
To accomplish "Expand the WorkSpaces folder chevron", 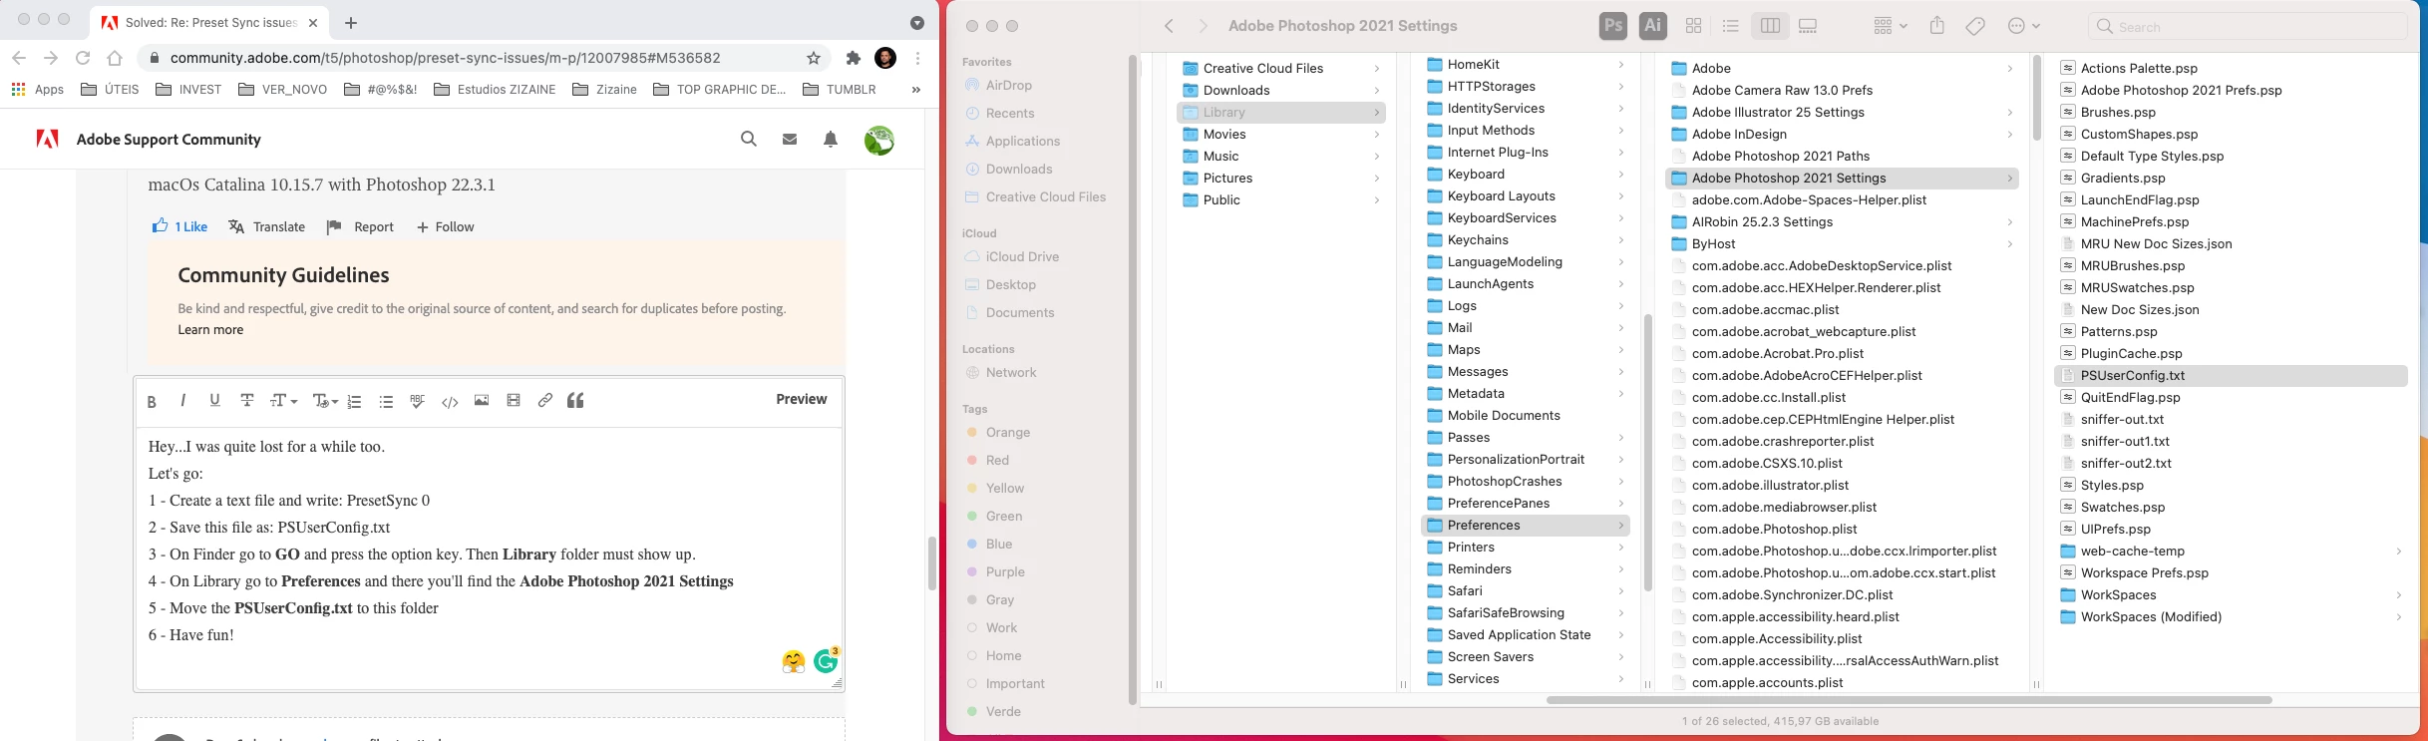I will click(2398, 595).
